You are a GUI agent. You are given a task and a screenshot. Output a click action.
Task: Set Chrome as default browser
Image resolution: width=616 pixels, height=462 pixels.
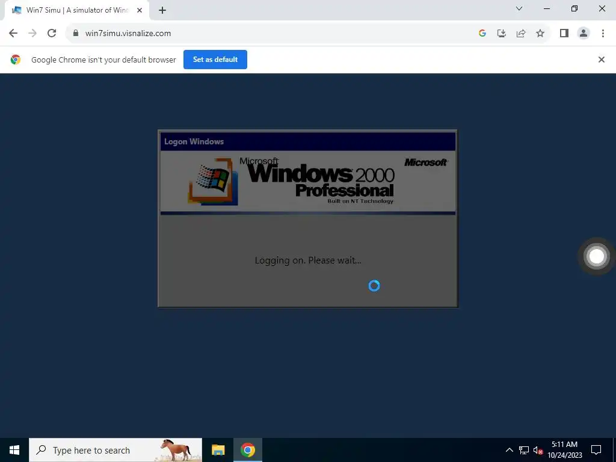click(215, 60)
